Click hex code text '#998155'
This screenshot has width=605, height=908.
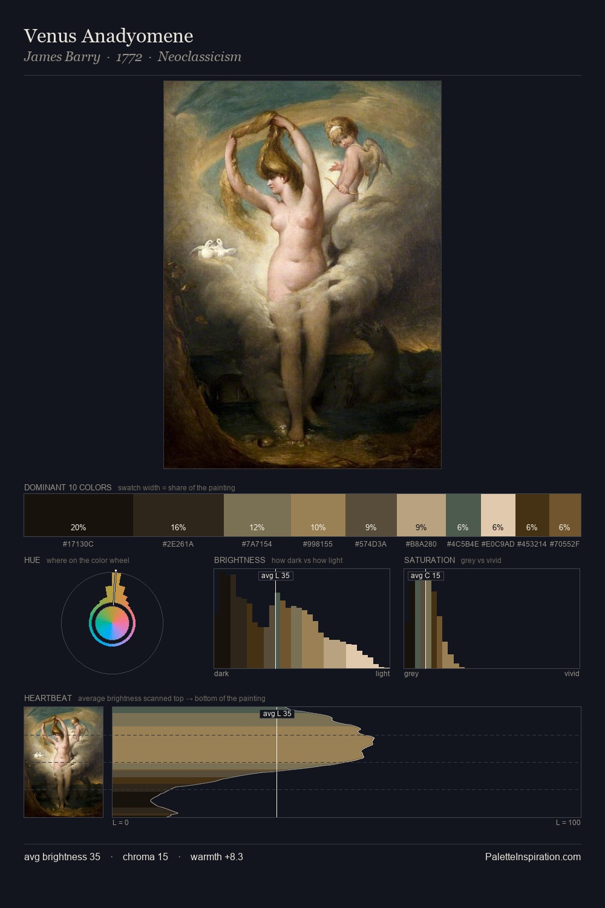(318, 544)
